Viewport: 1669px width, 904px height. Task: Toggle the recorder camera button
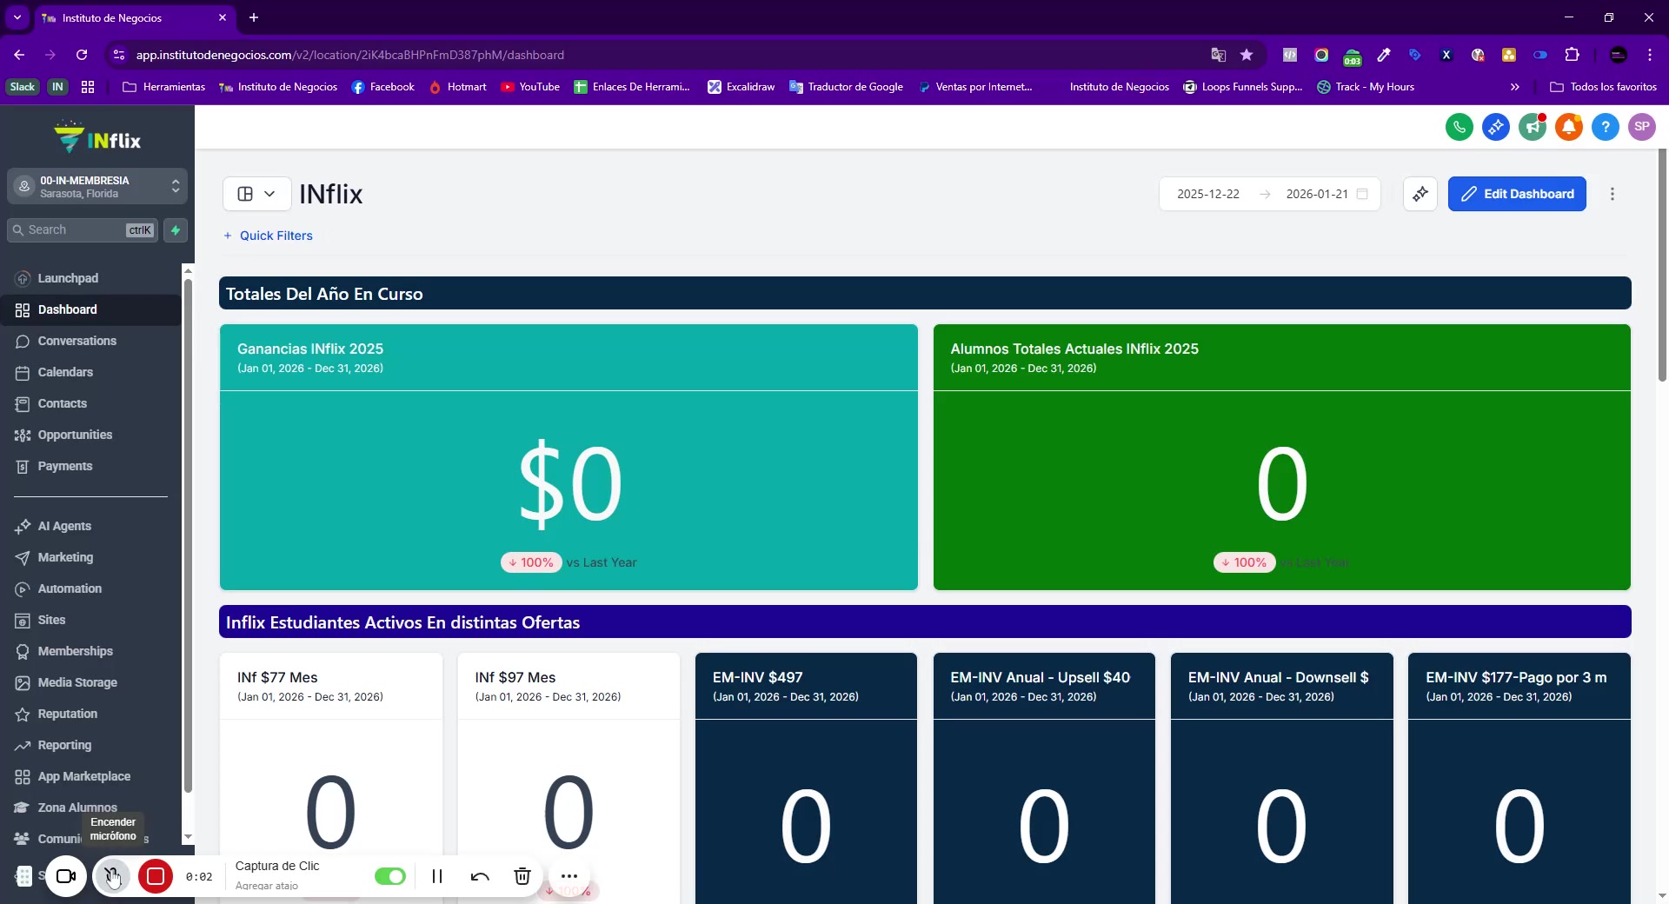[x=66, y=876]
